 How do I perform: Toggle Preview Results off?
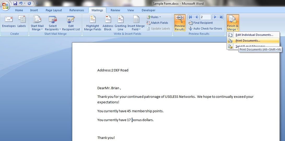[180, 23]
